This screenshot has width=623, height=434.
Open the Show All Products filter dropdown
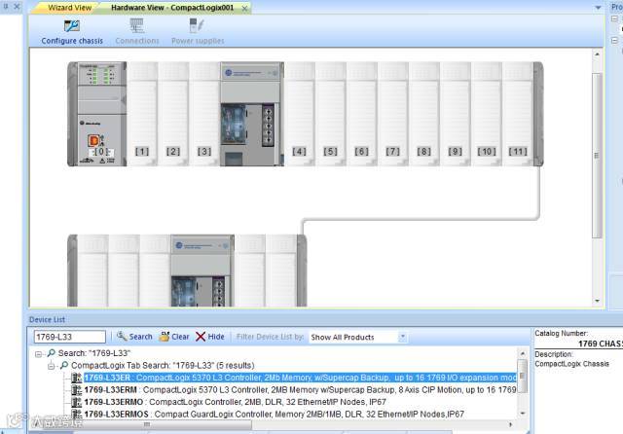[402, 337]
